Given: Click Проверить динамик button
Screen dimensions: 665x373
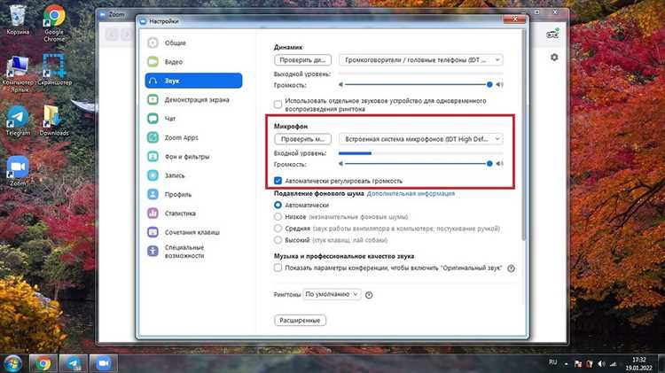Looking at the screenshot, I should click(303, 60).
